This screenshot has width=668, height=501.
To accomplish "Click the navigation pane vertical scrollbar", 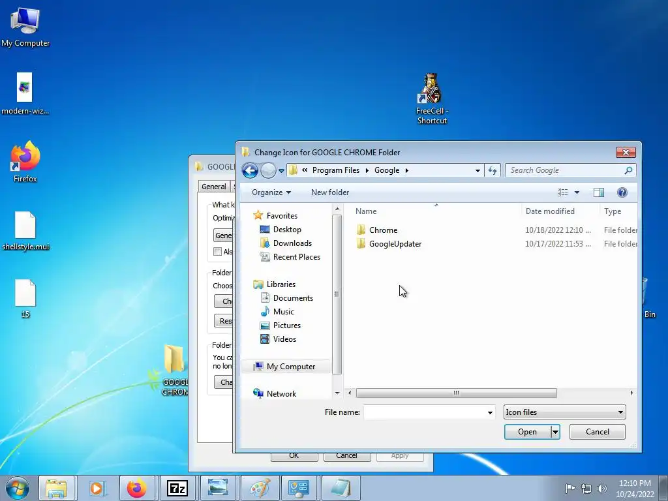I will tap(337, 294).
